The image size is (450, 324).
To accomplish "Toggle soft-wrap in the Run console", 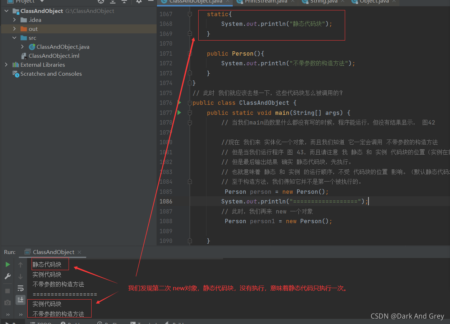I will click(x=20, y=288).
